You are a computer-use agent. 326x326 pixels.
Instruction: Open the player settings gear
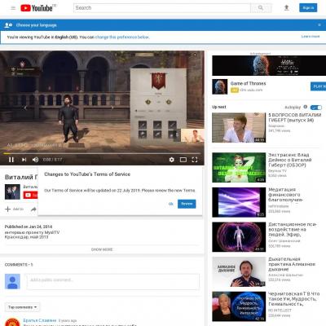point(172,160)
